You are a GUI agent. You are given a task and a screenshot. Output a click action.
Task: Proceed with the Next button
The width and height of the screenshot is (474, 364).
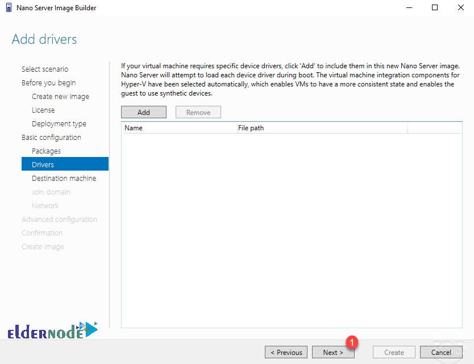[333, 352]
